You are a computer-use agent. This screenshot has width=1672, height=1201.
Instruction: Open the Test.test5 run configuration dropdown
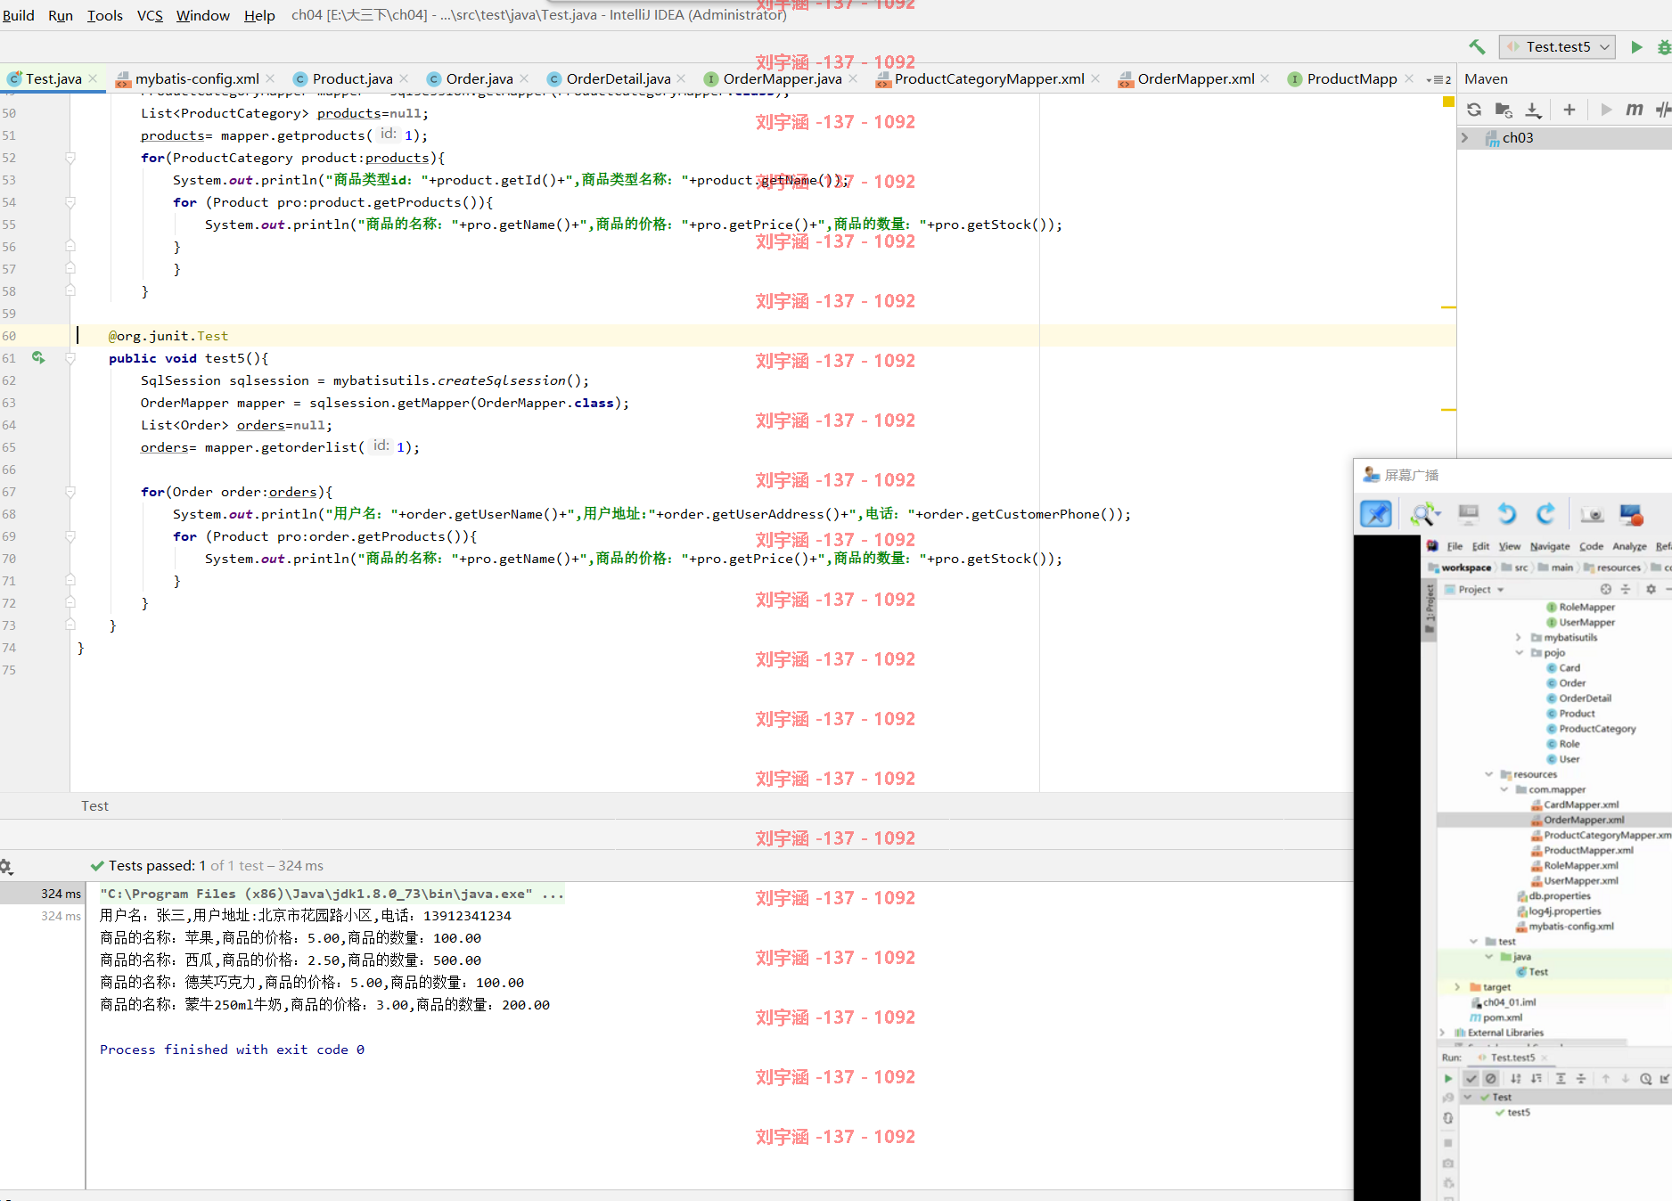coord(1557,46)
